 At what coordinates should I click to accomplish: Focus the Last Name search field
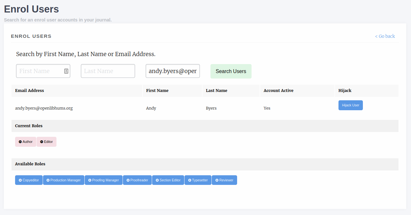coord(108,71)
